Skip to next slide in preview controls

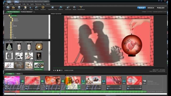56,70
